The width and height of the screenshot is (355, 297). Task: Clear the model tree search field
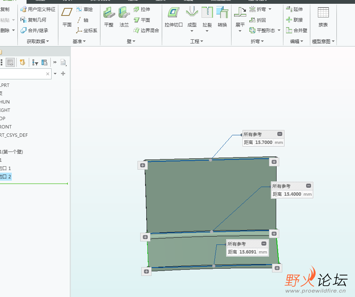click(47, 74)
